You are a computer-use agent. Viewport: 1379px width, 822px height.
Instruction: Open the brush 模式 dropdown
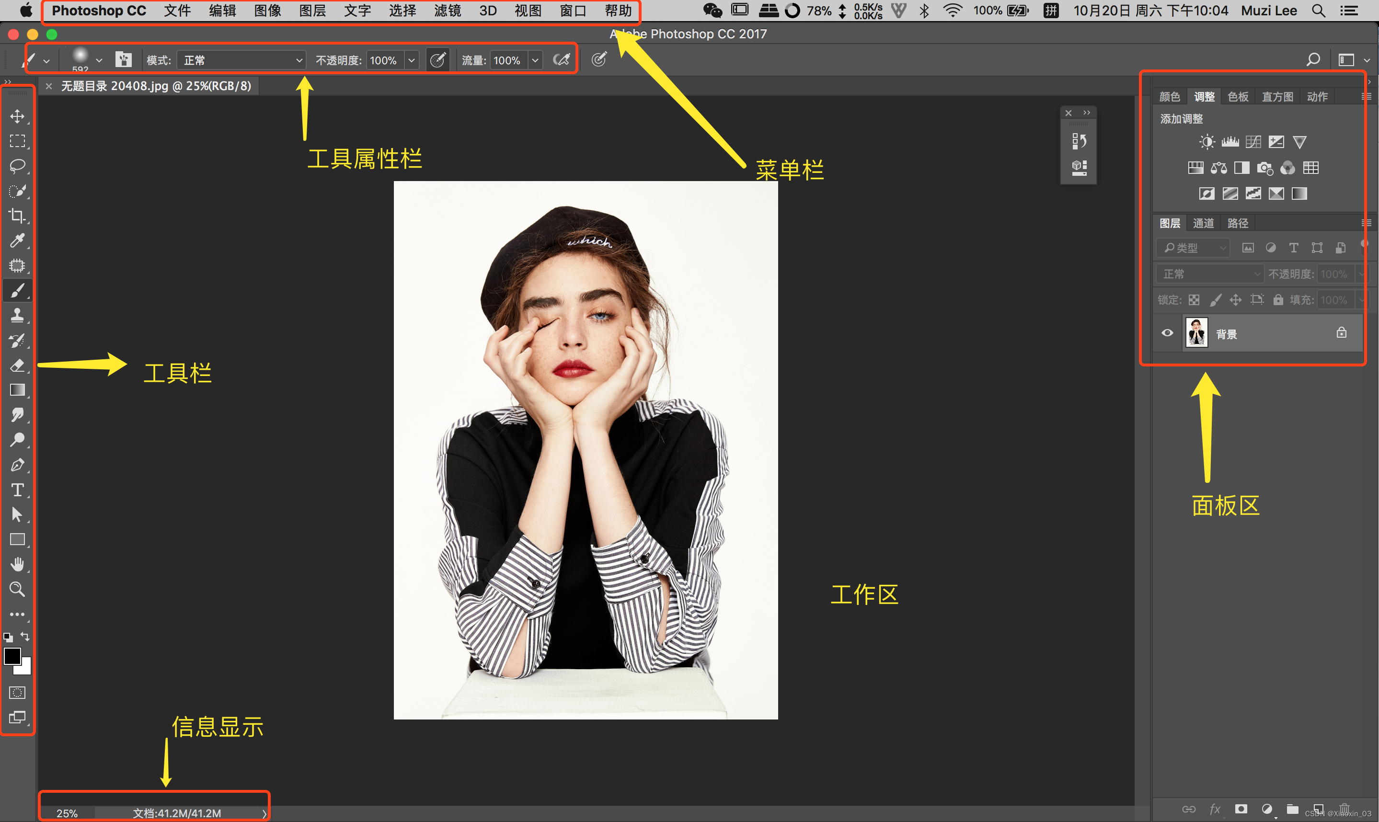241,60
